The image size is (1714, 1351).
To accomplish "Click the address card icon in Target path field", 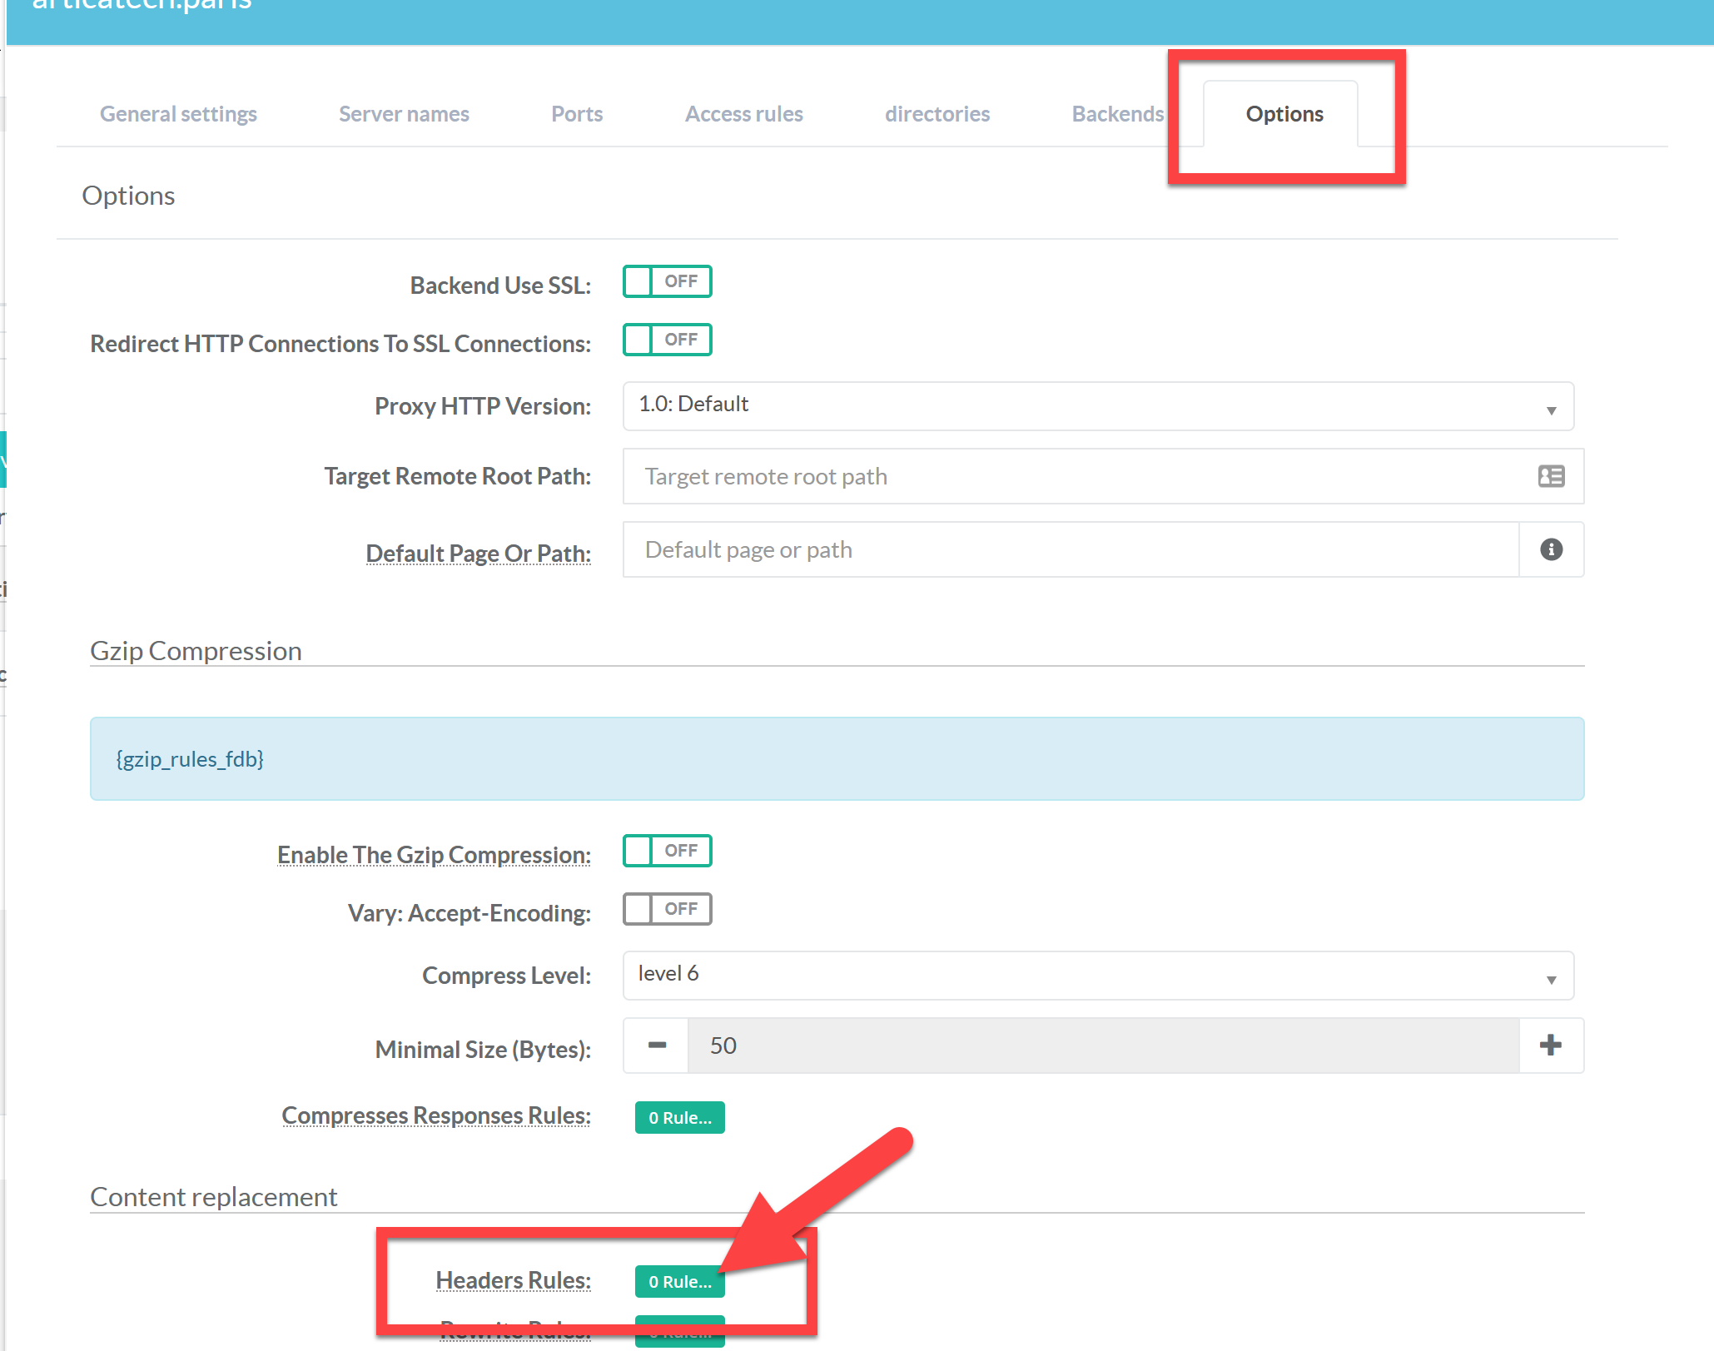I will (1551, 476).
